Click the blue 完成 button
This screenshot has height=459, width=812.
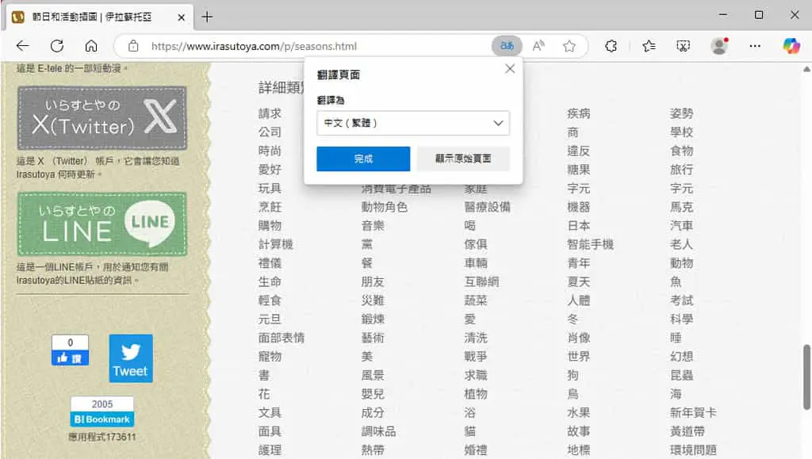tap(363, 159)
